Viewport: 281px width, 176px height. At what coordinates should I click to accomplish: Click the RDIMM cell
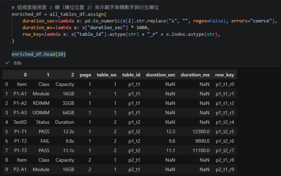pos(41,103)
